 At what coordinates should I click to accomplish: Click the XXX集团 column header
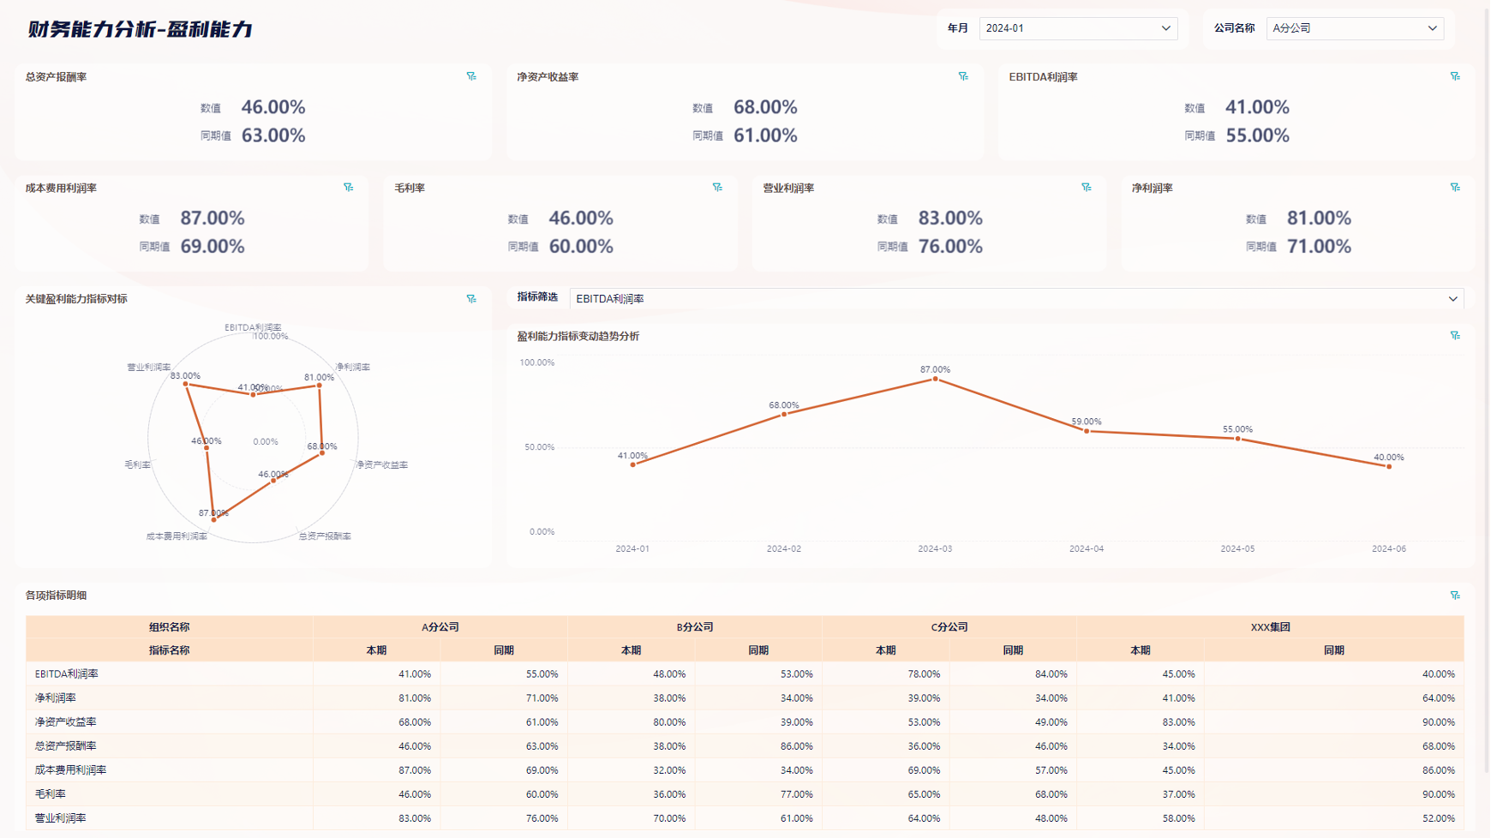(x=1269, y=627)
